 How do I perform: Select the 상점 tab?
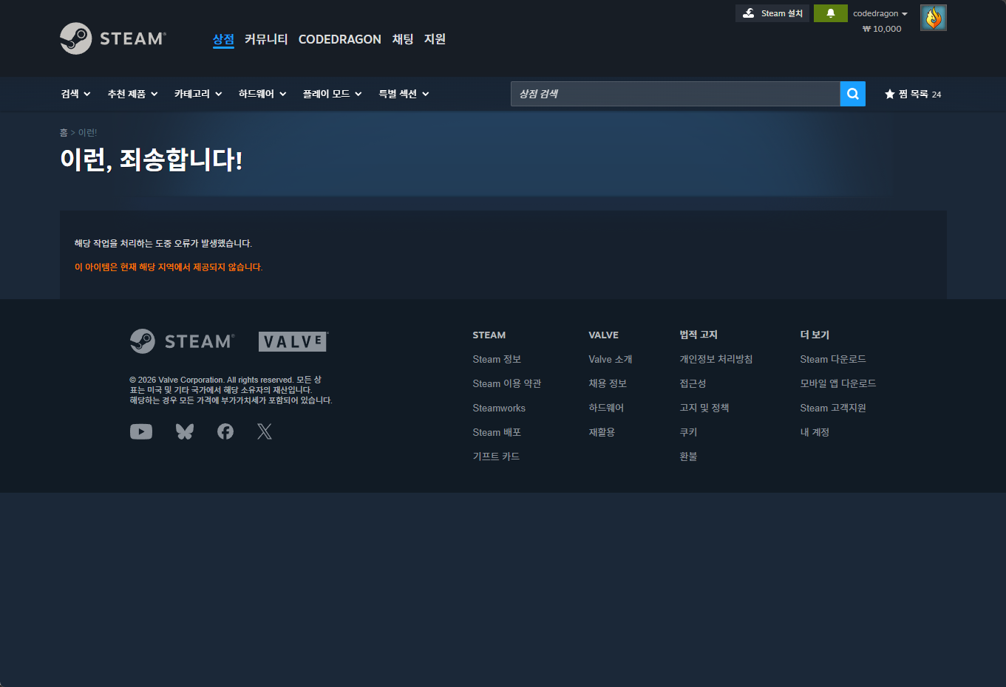223,39
